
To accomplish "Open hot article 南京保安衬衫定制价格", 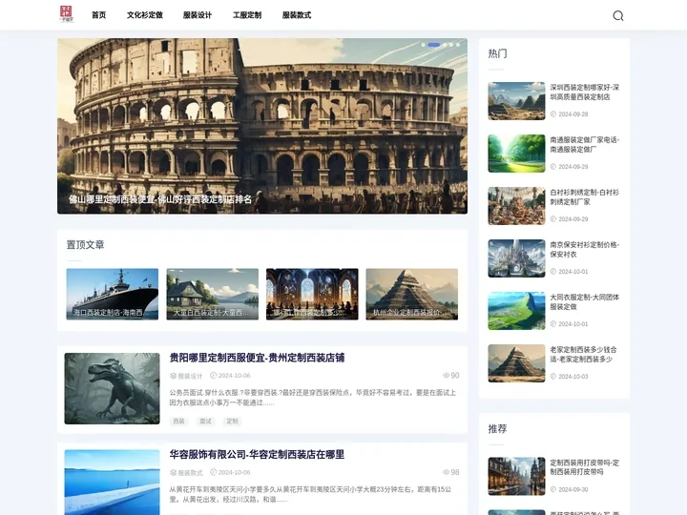I will [x=585, y=249].
